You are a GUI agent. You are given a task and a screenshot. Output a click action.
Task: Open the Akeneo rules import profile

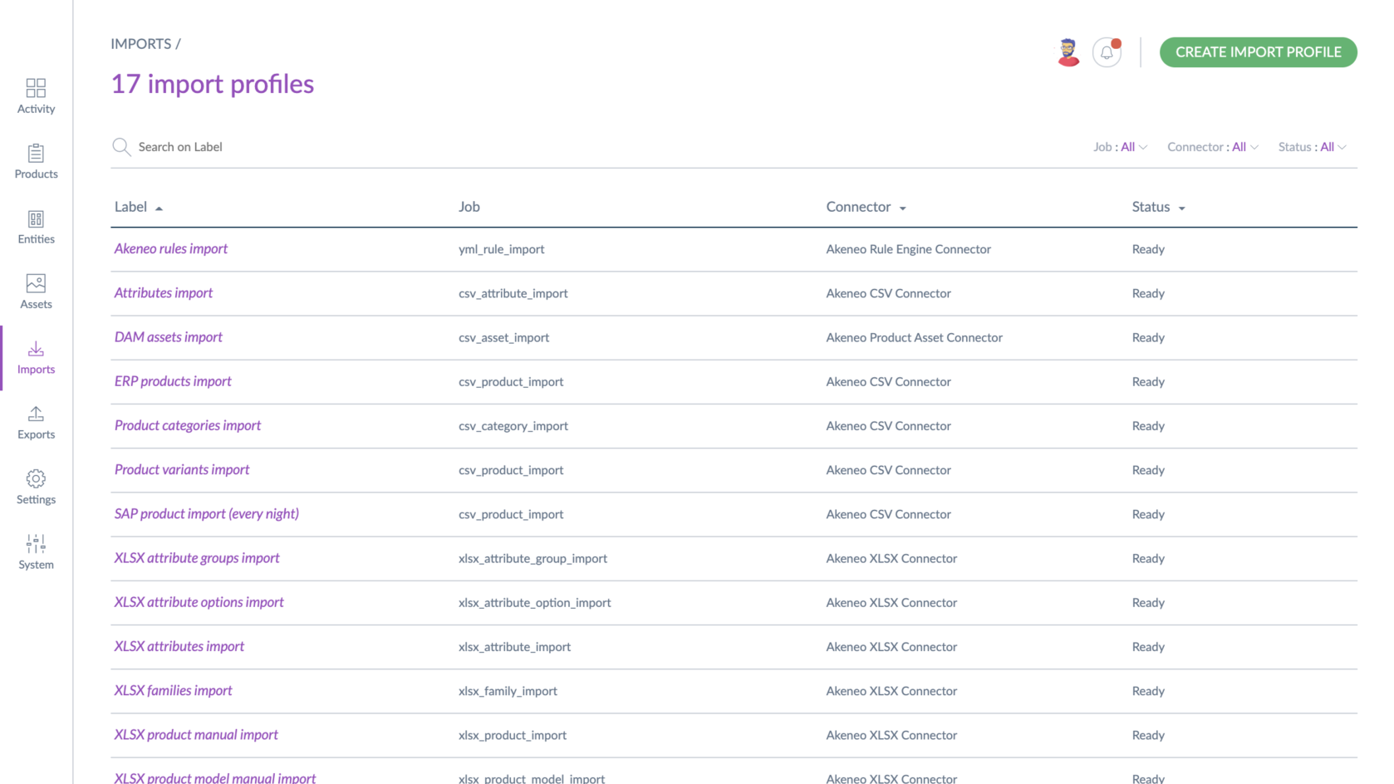(x=171, y=249)
